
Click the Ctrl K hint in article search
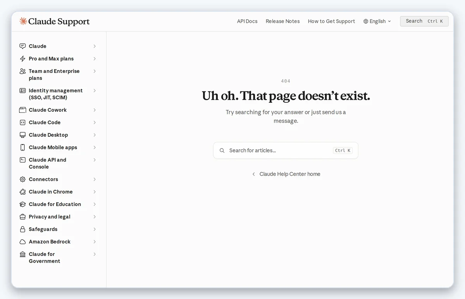tap(343, 150)
